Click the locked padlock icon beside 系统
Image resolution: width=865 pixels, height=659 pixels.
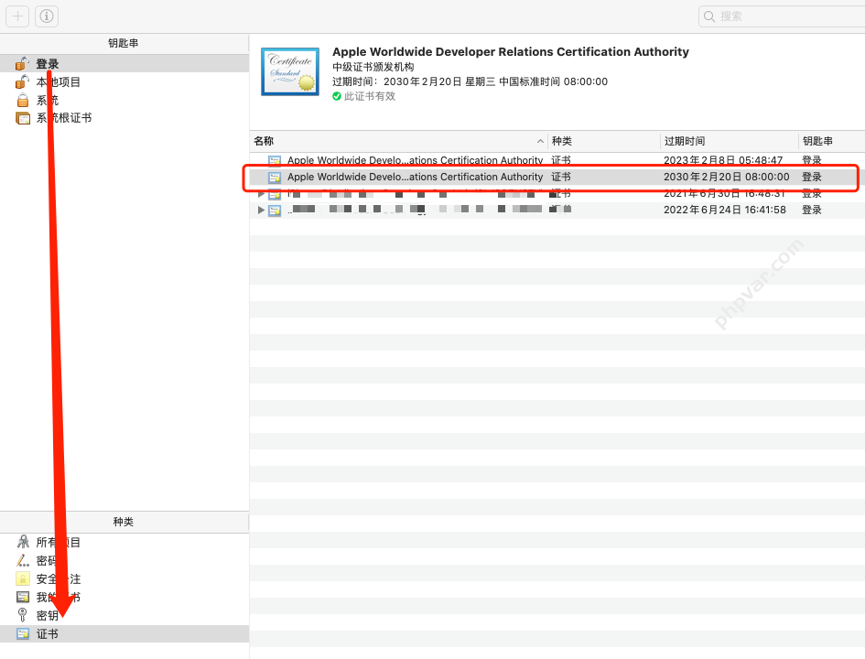pyautogui.click(x=23, y=101)
